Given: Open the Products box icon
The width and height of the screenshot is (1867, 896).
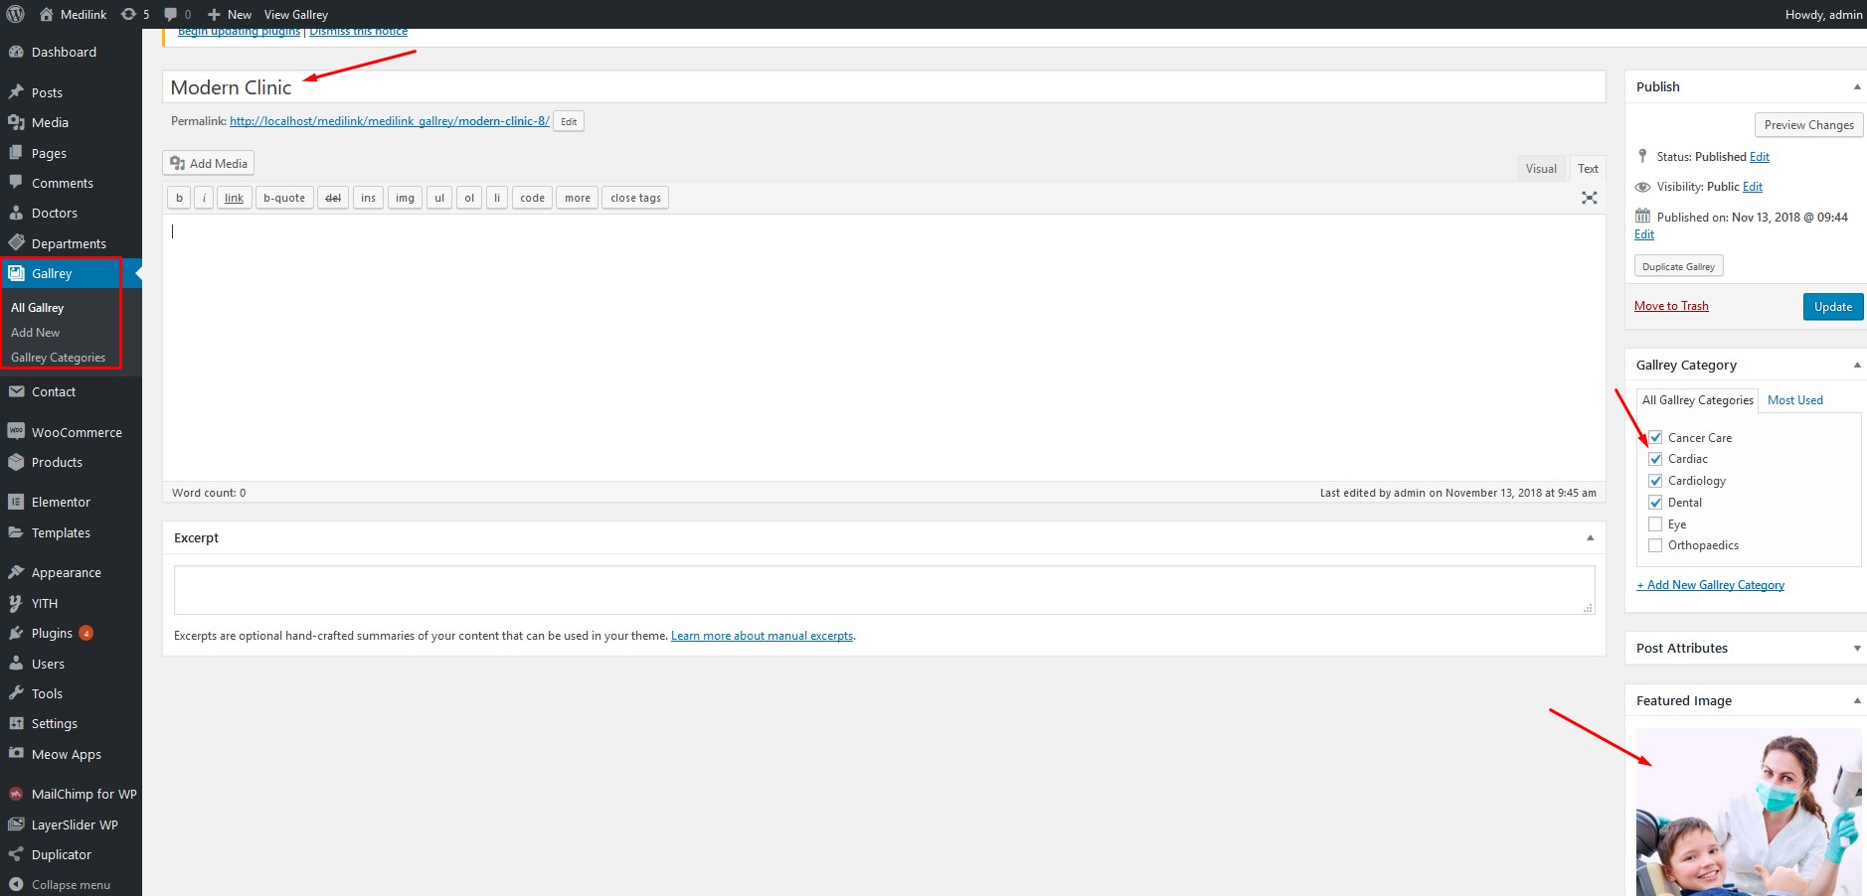Looking at the screenshot, I should coord(16,462).
